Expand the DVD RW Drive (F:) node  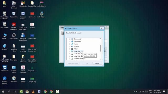tap(70, 59)
